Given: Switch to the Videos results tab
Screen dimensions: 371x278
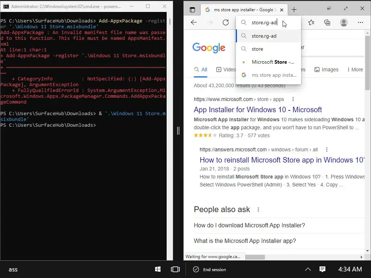Looking at the screenshot, I should pos(226,69).
